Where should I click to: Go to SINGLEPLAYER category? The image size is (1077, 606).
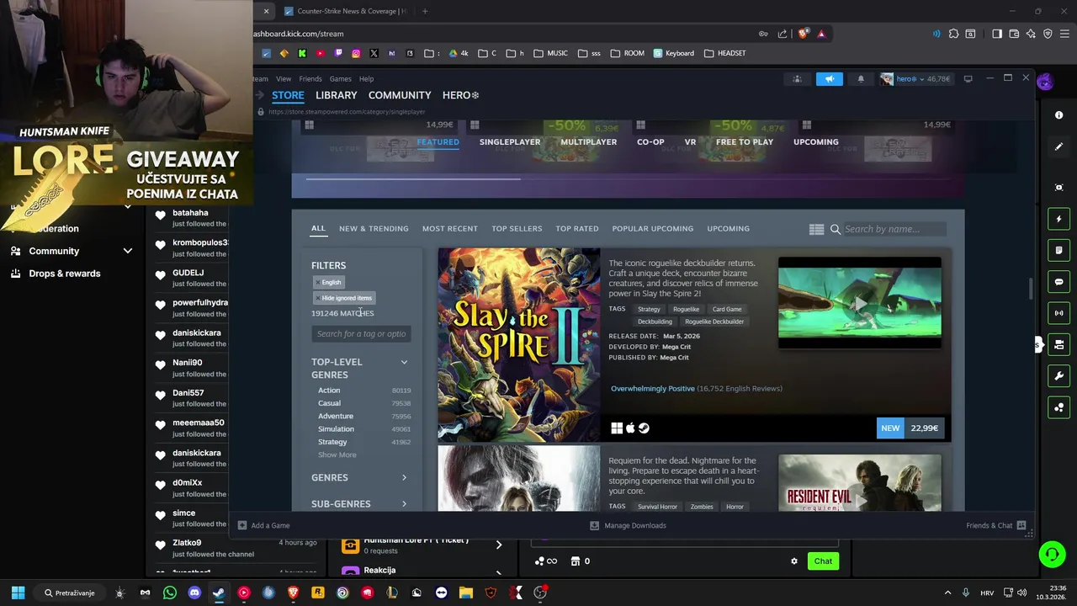(510, 142)
